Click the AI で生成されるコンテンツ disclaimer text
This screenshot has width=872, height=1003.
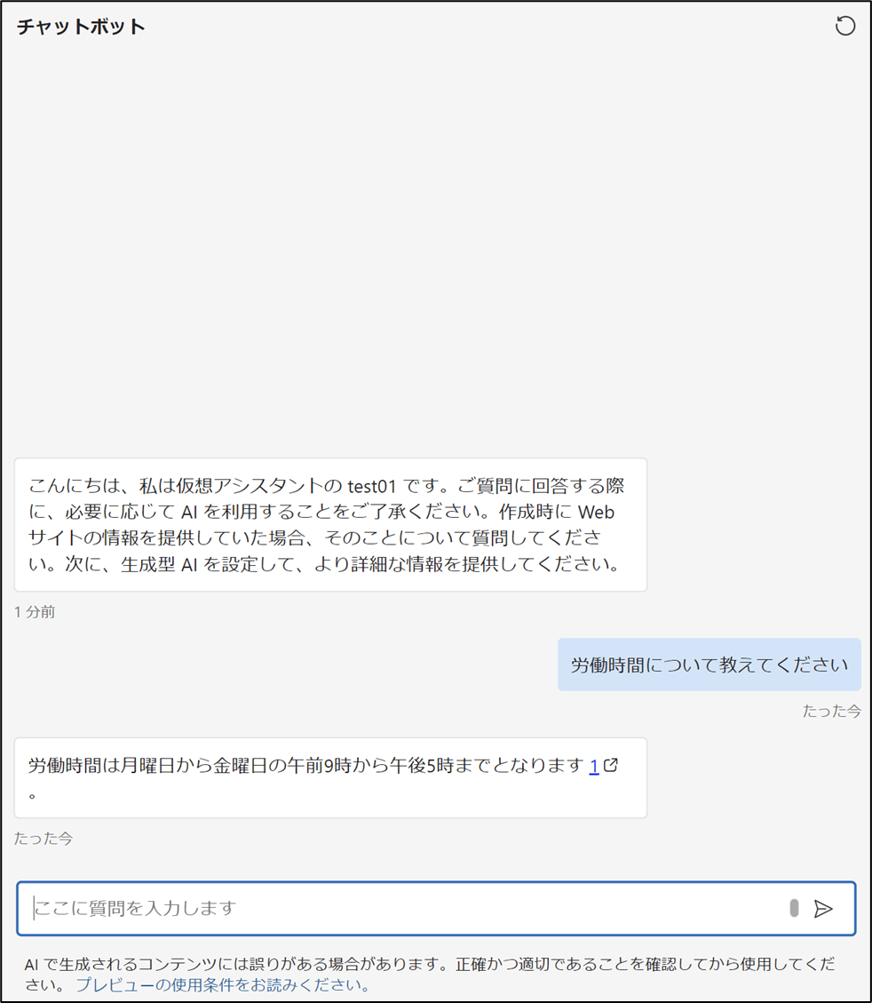pyautogui.click(x=430, y=975)
